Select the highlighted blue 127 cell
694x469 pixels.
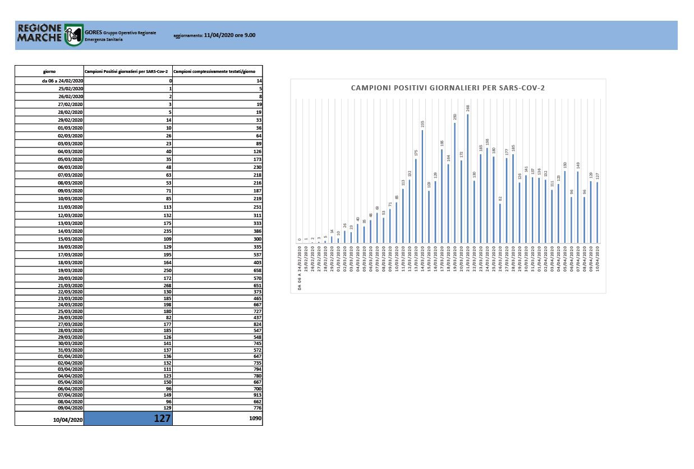point(128,418)
